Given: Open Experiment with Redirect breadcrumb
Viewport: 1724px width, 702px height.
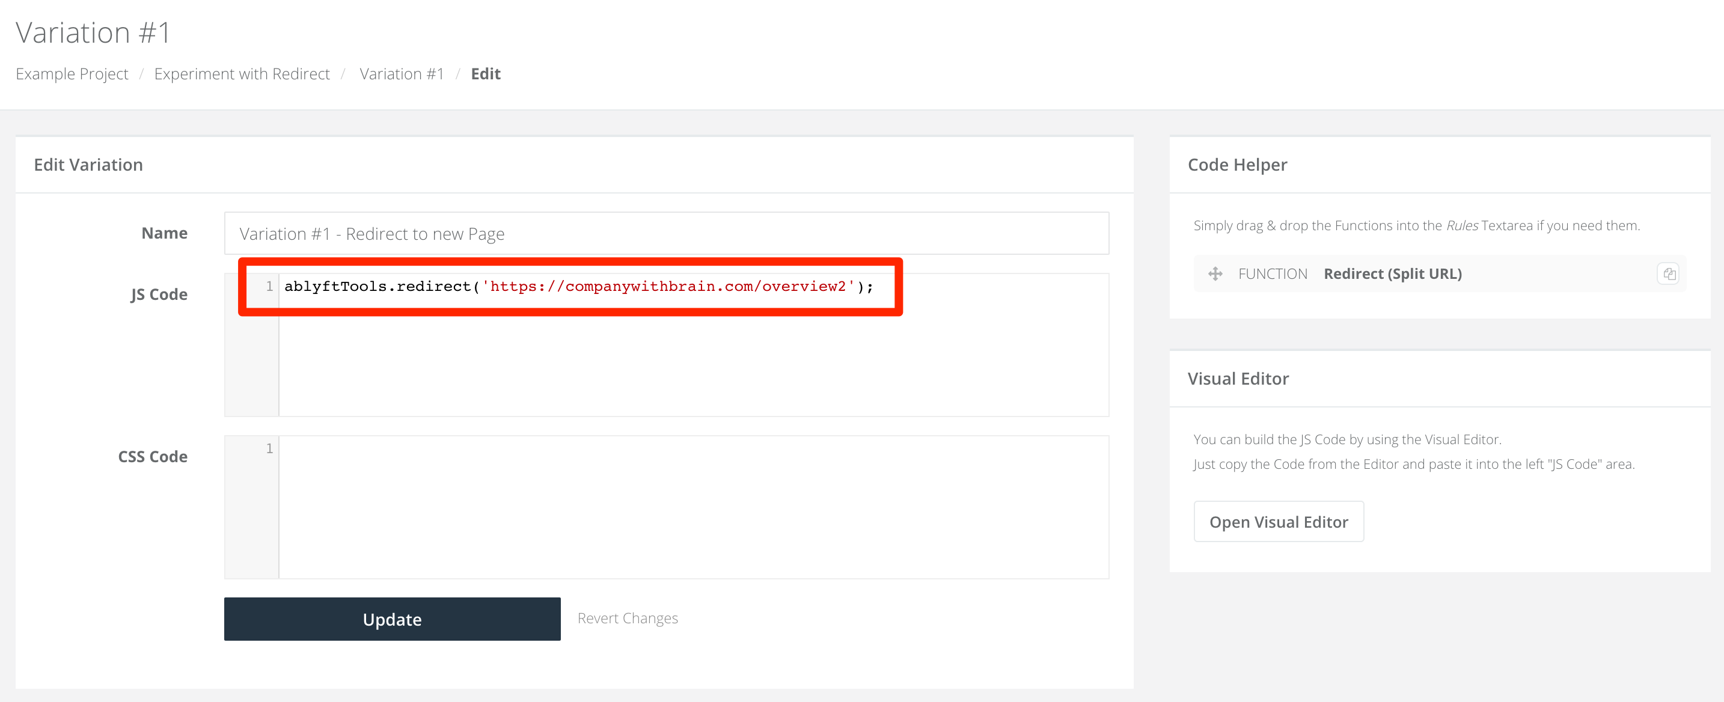Looking at the screenshot, I should (x=242, y=73).
